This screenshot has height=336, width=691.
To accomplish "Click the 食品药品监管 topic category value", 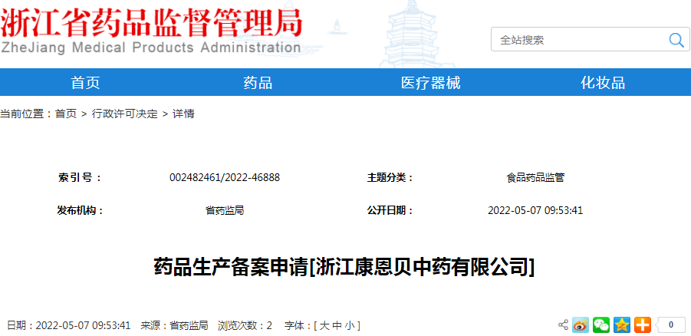I will pyautogui.click(x=535, y=178).
